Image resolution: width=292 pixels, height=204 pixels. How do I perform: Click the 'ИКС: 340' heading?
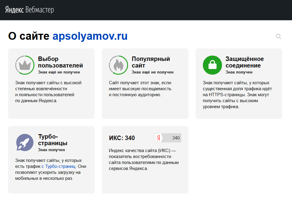pyautogui.click(x=122, y=138)
